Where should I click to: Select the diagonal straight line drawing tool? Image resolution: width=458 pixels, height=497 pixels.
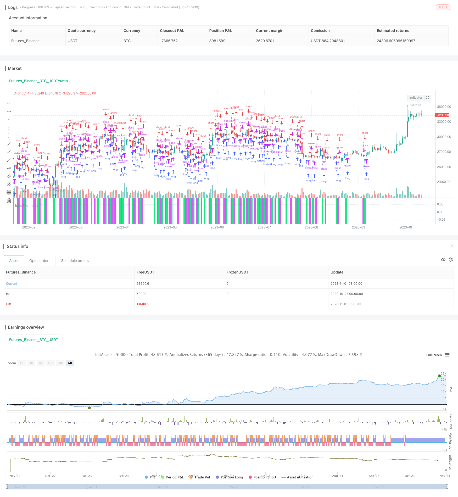tap(9, 144)
